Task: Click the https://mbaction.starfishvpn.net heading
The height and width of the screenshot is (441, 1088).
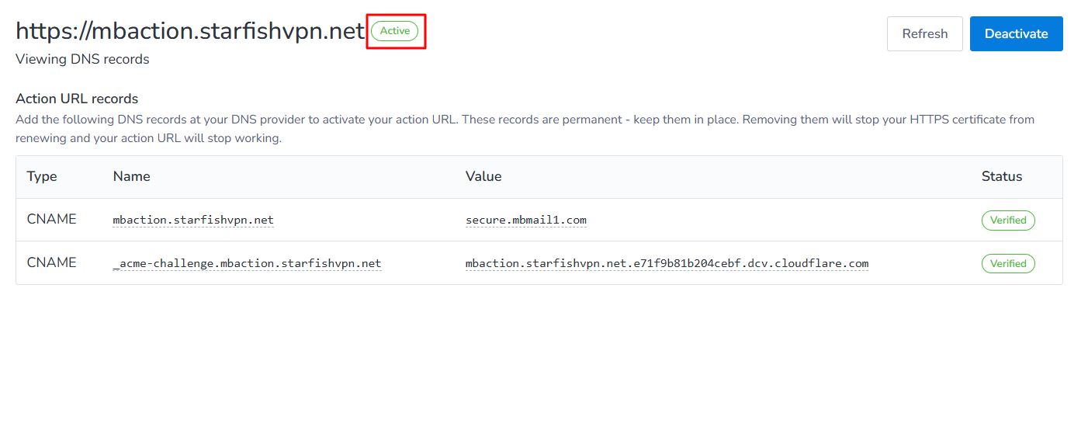Action: [190, 31]
